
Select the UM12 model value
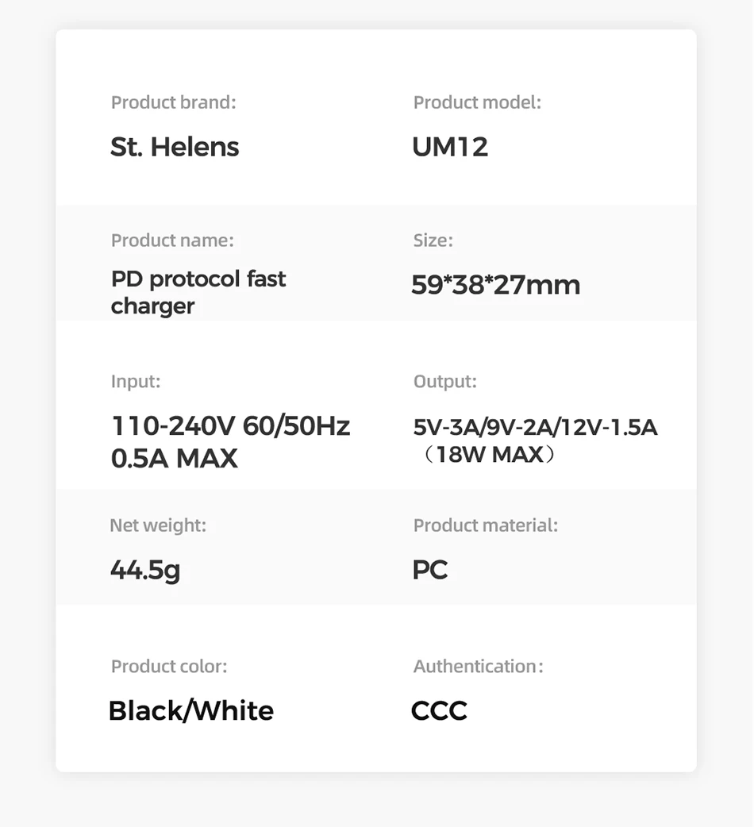point(450,147)
